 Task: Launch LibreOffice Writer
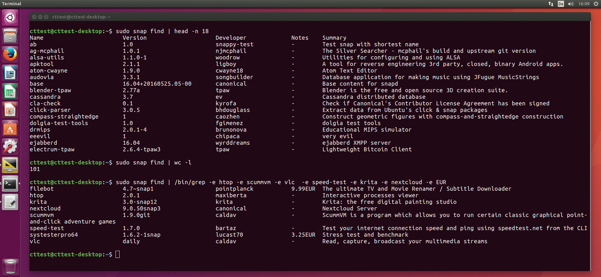[10, 73]
